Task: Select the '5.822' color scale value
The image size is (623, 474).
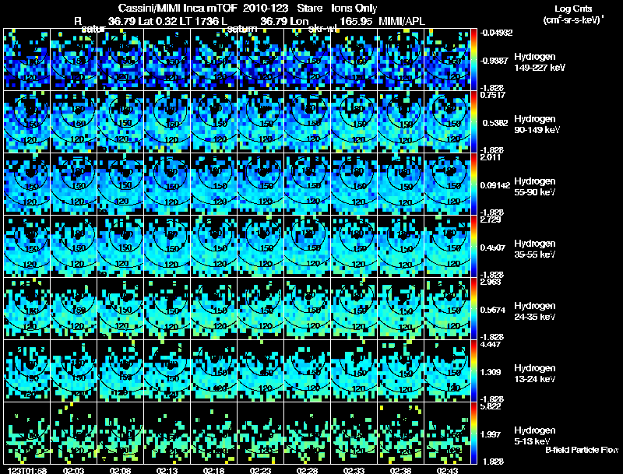Action: click(x=491, y=406)
